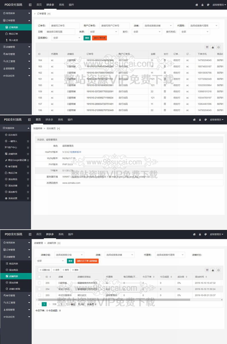Image resolution: width=227 pixels, height=344 pixels.
Task: Open 绑定Google验证器 key icon in sidebar
Action: click(6, 160)
